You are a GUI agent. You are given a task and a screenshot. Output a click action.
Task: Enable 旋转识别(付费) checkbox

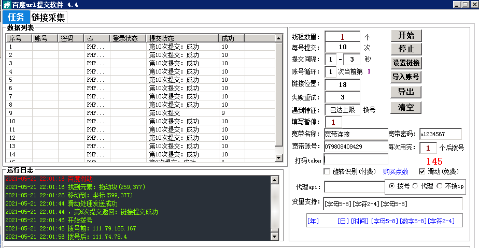(x=327, y=171)
